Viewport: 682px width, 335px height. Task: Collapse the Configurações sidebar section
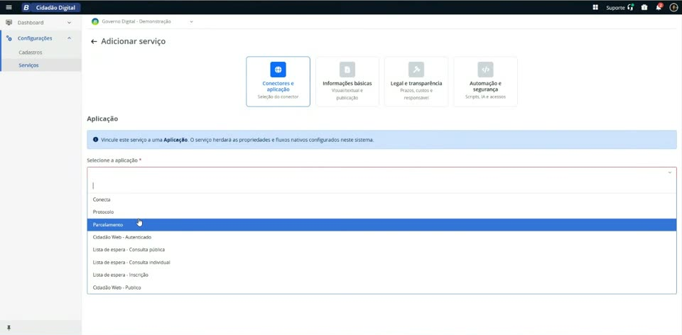[69, 38]
